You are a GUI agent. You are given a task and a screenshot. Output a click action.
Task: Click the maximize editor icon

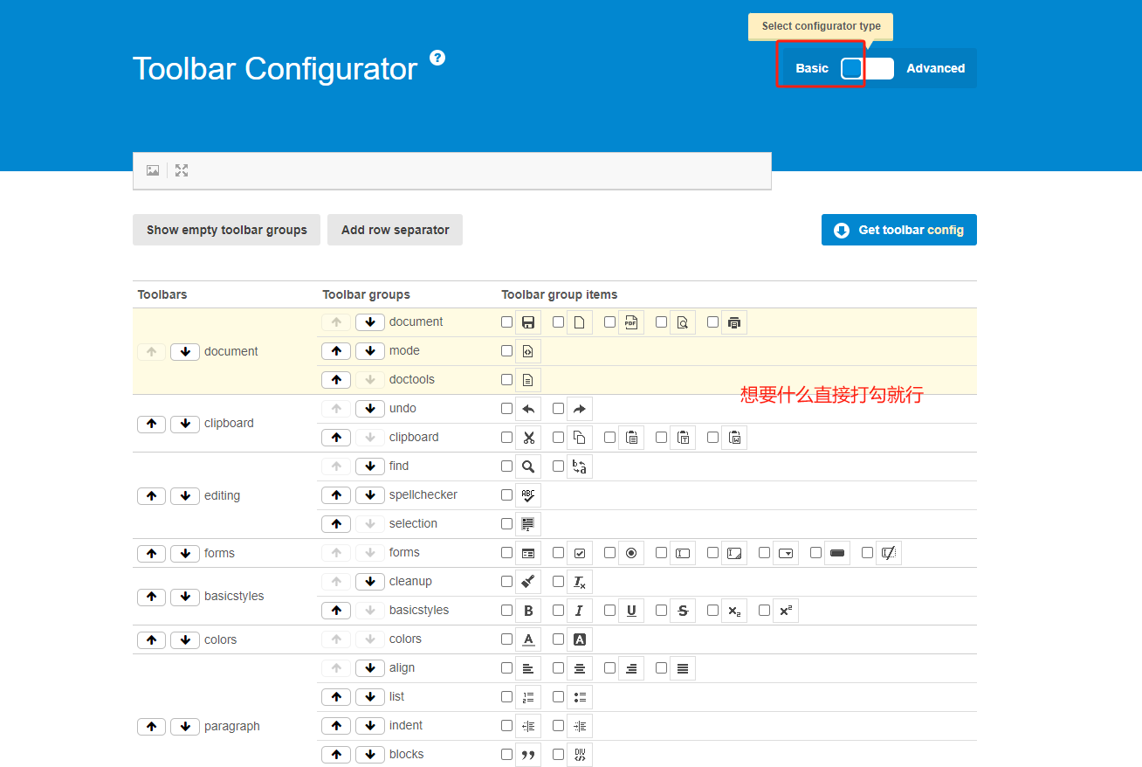tap(181, 170)
